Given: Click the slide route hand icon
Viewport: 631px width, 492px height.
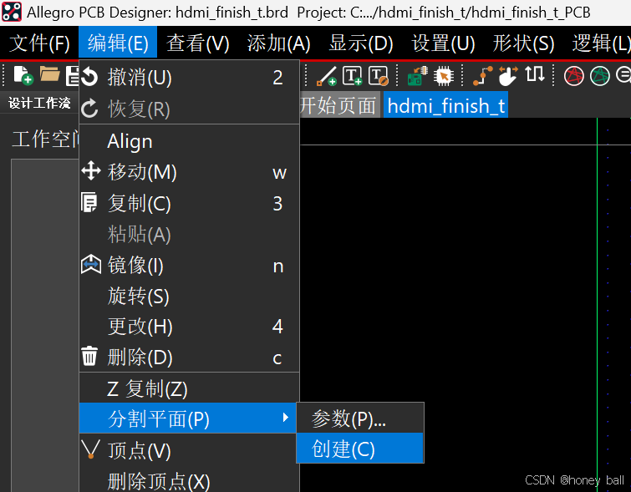Looking at the screenshot, I should tap(508, 76).
